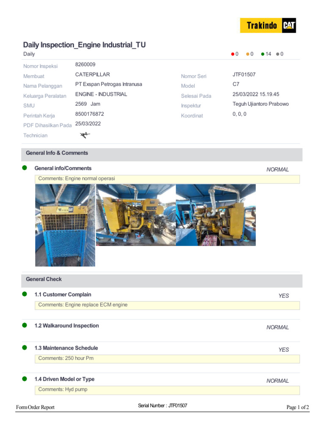Click SMU value '2569 Jam'
This screenshot has height=434, width=325.
pos(88,104)
